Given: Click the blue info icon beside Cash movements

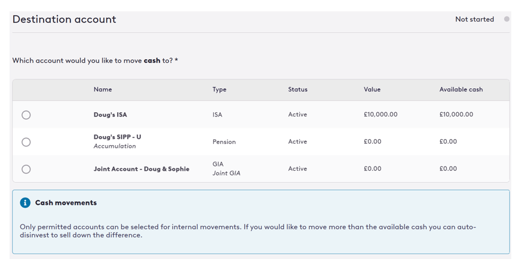Looking at the screenshot, I should 25,203.
